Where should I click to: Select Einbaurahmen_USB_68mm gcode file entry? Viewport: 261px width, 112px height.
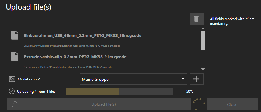(x=83, y=35)
